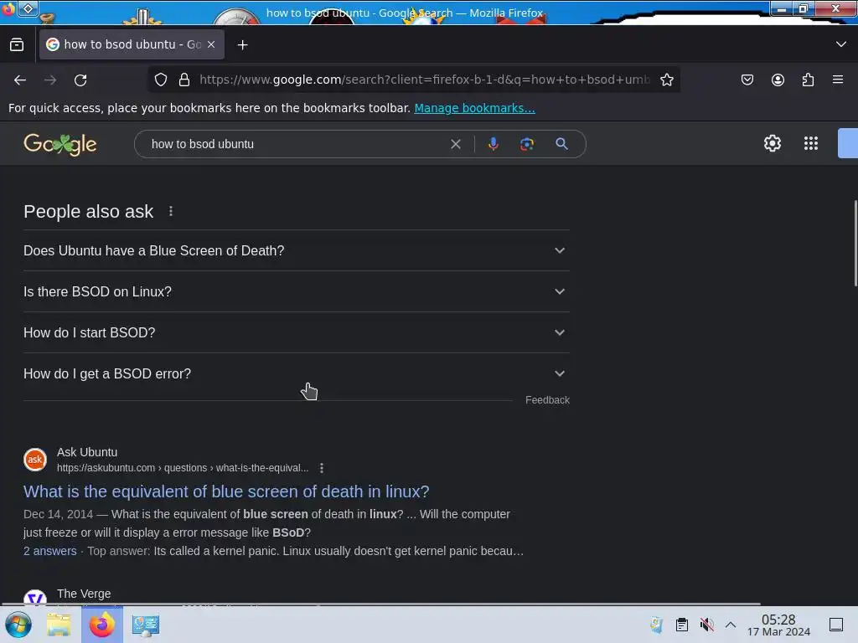The width and height of the screenshot is (858, 643).
Task: Open Firefox View recent browsing
Action: (17, 45)
